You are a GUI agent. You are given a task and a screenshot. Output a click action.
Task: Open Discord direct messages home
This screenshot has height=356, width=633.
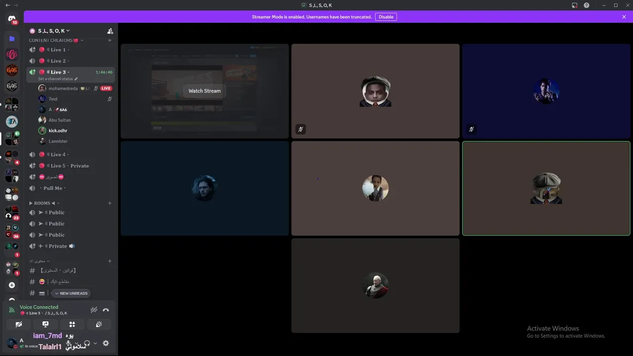[12, 19]
